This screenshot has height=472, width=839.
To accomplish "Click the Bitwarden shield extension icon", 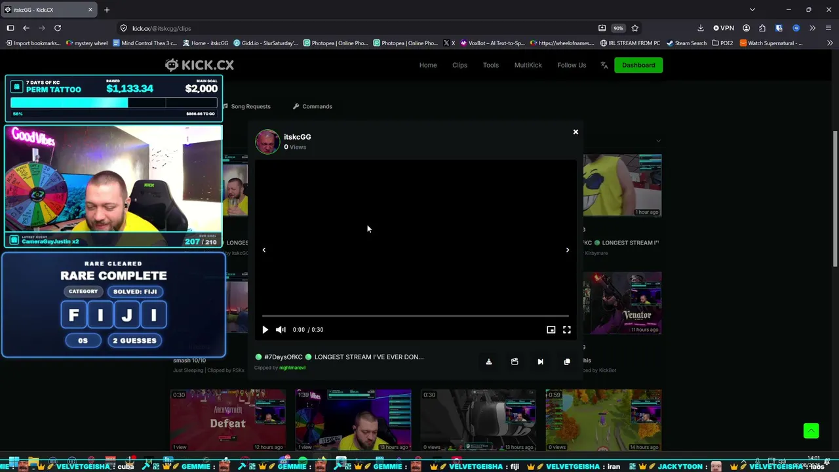I will [x=779, y=28].
